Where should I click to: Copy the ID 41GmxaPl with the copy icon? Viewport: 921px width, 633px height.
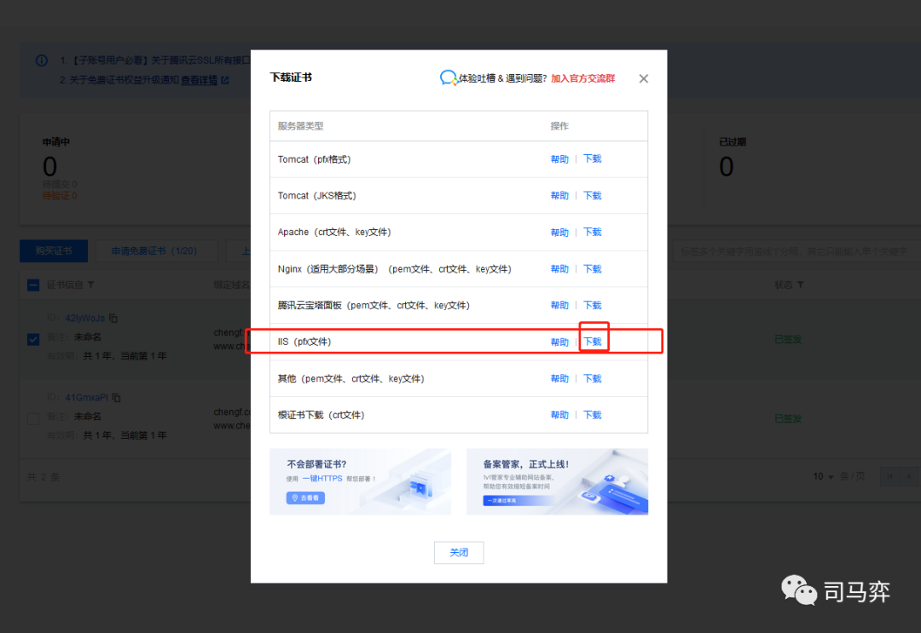(116, 397)
